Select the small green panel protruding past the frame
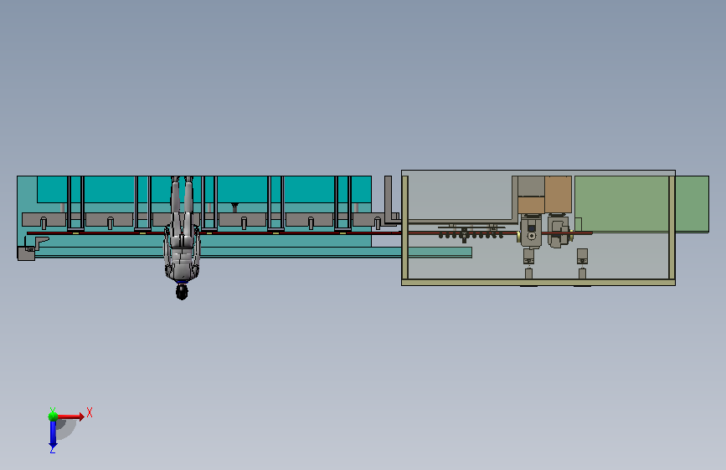The height and width of the screenshot is (470, 726). pyautogui.click(x=692, y=204)
